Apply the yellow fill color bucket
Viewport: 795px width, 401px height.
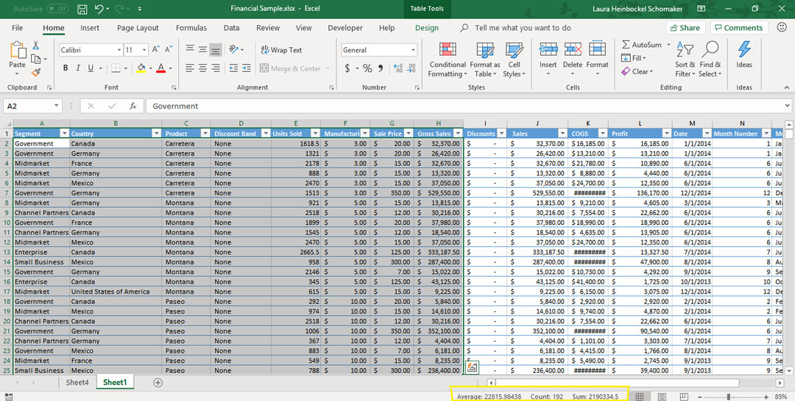pyautogui.click(x=141, y=68)
